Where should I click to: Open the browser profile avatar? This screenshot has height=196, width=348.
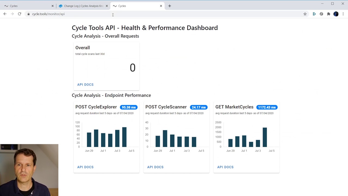[x=336, y=14]
